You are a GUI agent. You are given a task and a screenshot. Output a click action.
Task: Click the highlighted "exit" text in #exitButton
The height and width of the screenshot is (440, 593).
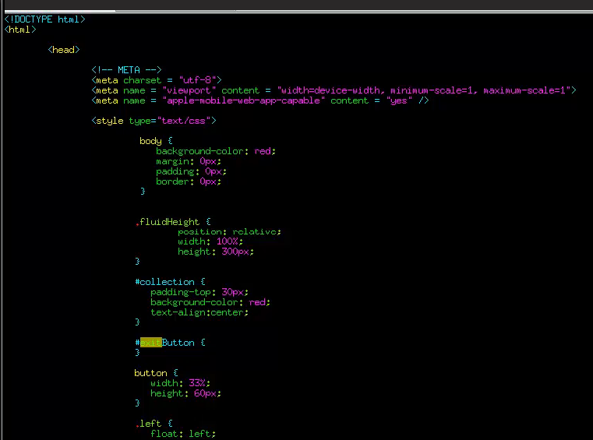[x=150, y=343]
